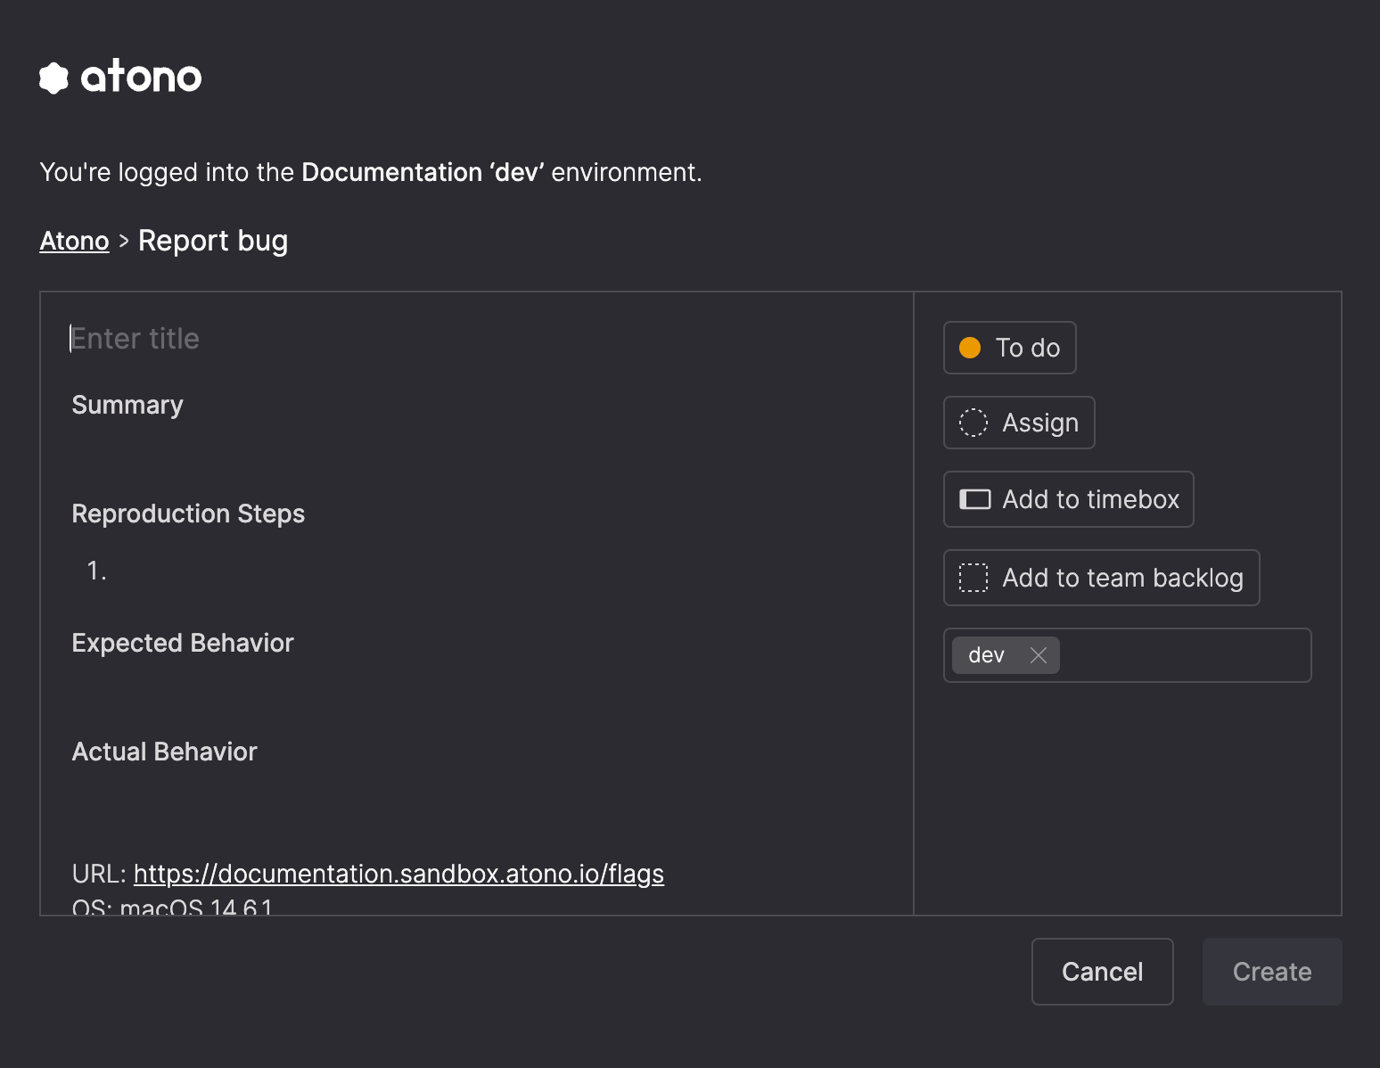Click the Expected Behavior heading
Screen dimensions: 1380x1068
(183, 643)
